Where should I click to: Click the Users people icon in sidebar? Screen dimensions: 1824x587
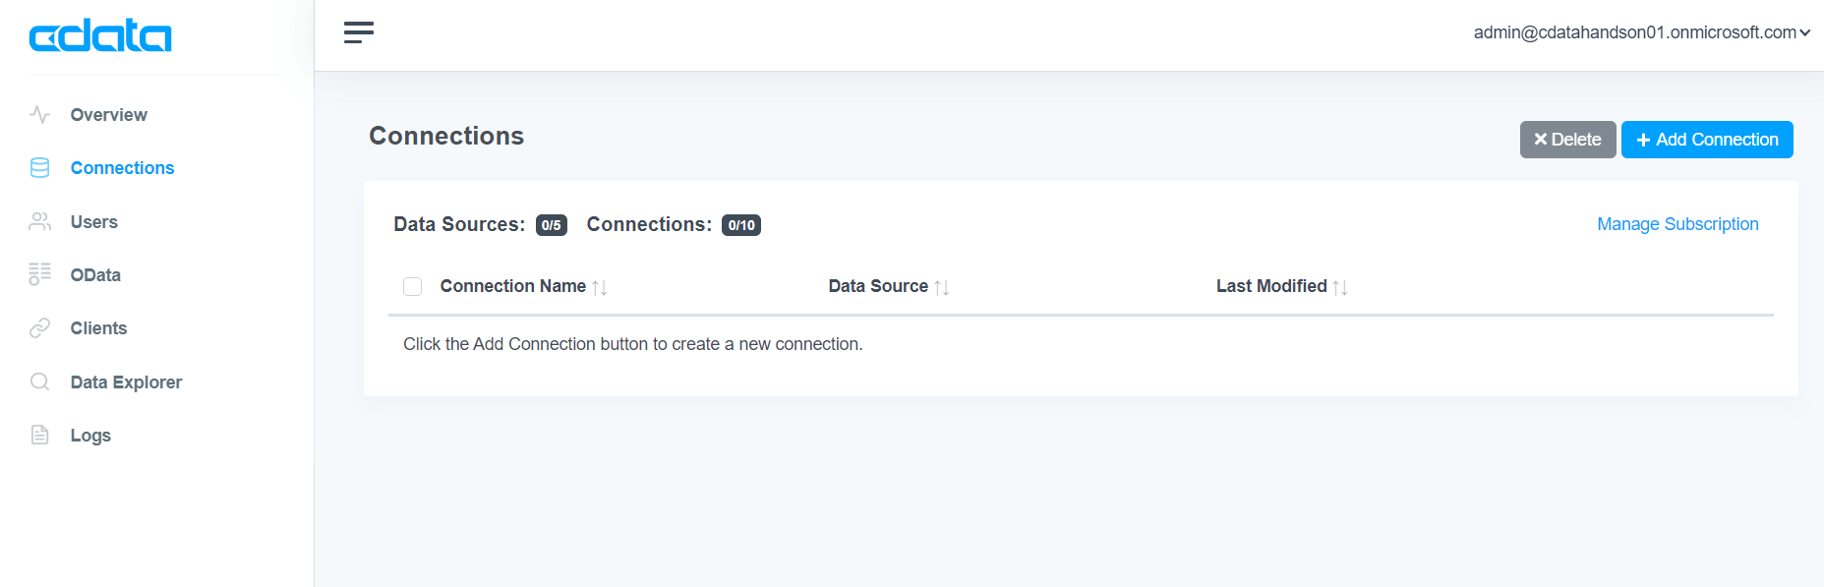click(39, 222)
